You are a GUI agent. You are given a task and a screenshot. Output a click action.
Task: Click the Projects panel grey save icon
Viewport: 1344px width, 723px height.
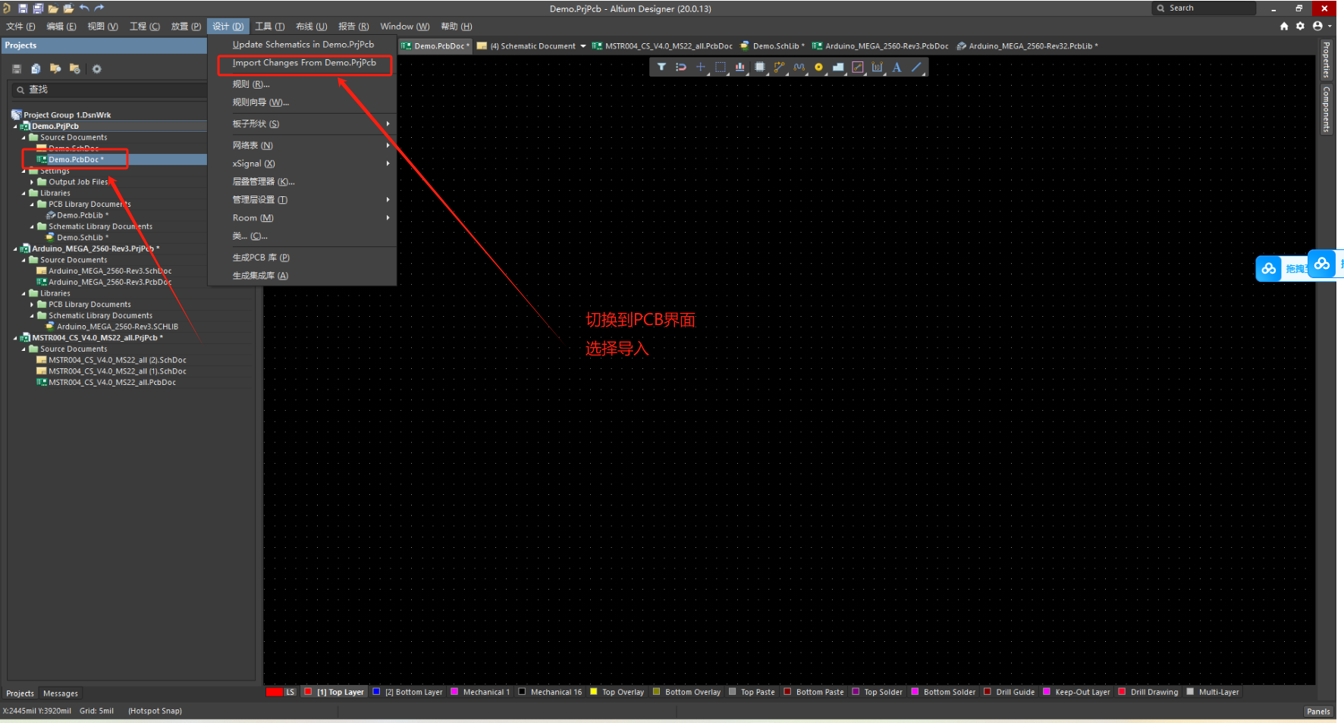17,68
